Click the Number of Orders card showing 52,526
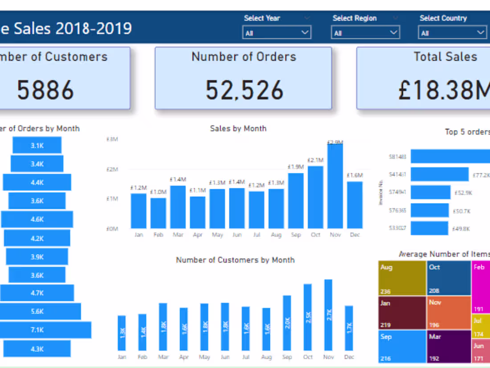490x368 pixels. coord(243,78)
